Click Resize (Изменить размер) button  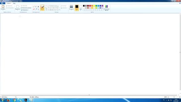click(26, 8)
